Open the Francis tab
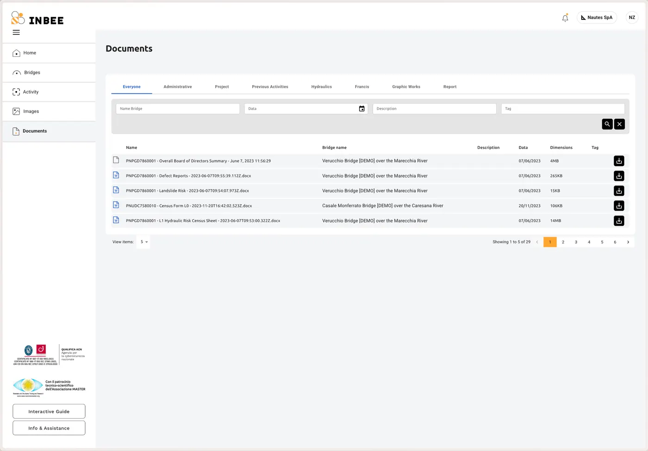The height and width of the screenshot is (451, 648). point(362,87)
